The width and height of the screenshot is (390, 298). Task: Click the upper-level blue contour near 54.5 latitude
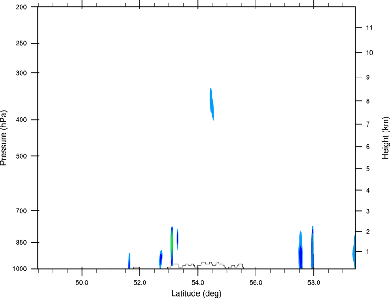click(212, 104)
